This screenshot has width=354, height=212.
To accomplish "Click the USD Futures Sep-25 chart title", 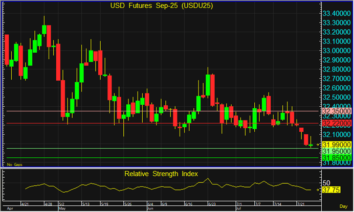I will click(x=162, y=6).
